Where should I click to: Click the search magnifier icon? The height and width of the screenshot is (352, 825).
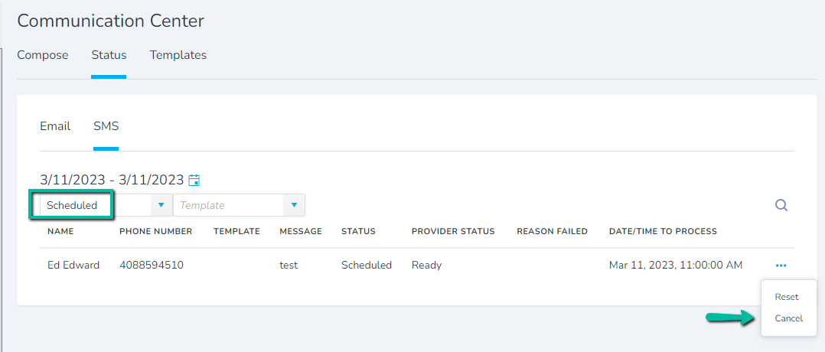[781, 205]
